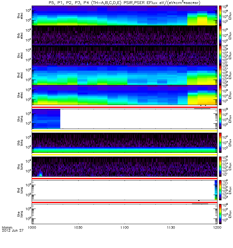Click the Eflux label of tha elec color bar

point(230,15)
